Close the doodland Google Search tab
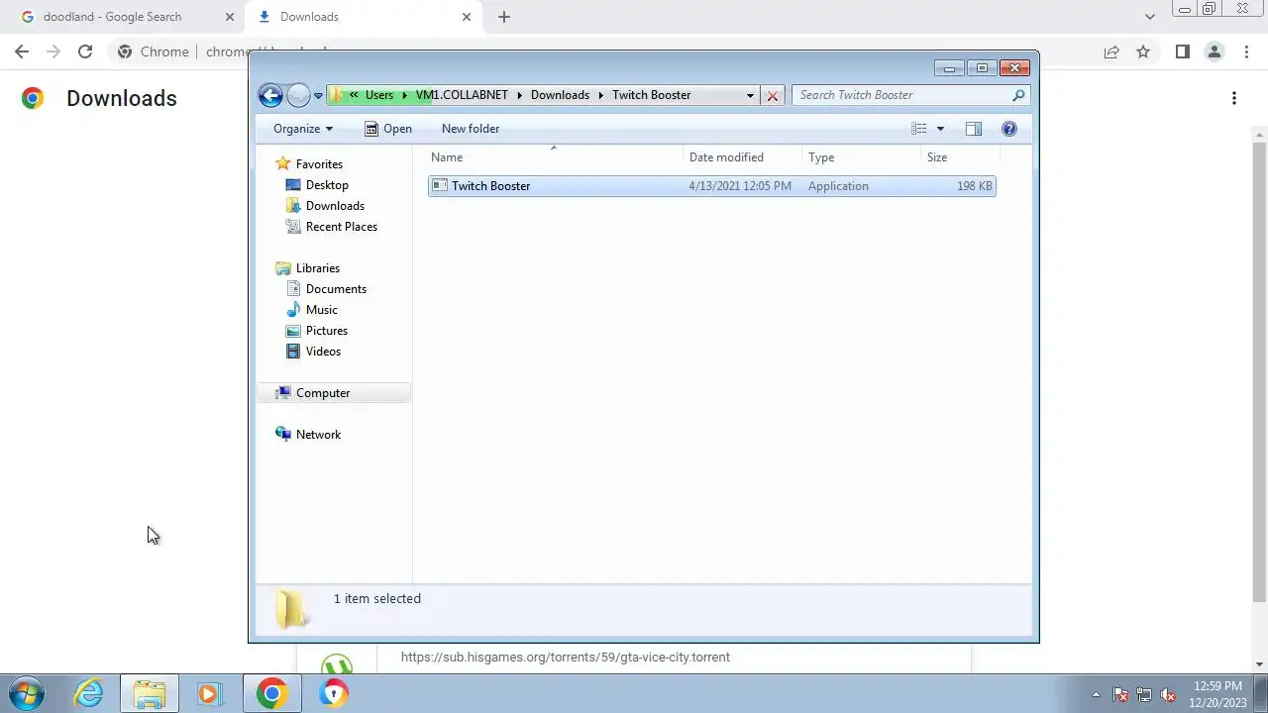This screenshot has height=713, width=1268. (230, 17)
